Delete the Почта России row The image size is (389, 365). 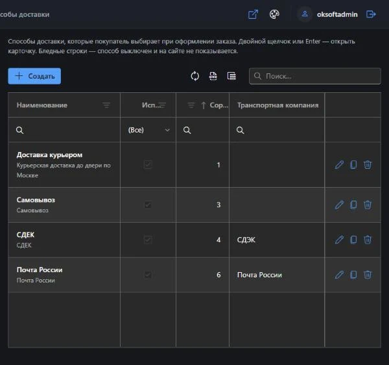pos(368,275)
